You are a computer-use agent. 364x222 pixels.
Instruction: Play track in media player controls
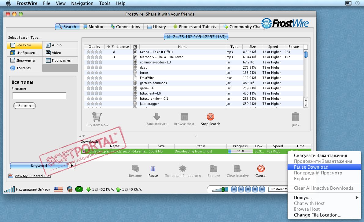coord(241,189)
